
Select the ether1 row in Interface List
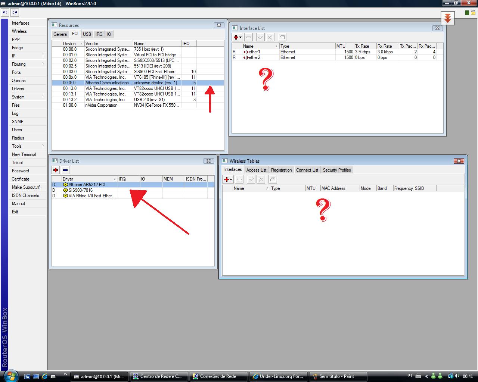(x=338, y=52)
